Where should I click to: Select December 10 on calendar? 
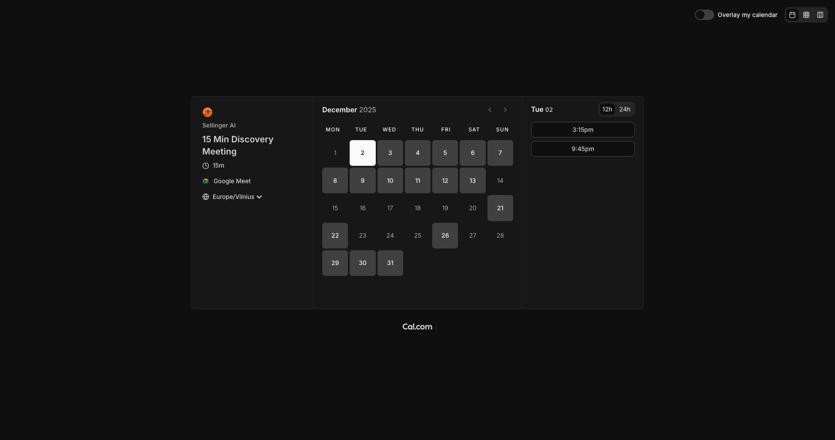pyautogui.click(x=390, y=181)
